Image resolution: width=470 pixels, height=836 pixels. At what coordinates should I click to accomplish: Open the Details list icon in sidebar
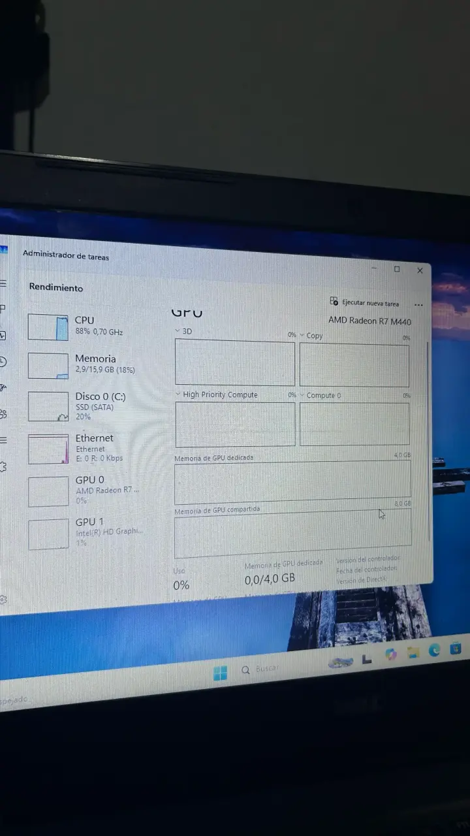click(x=3, y=439)
